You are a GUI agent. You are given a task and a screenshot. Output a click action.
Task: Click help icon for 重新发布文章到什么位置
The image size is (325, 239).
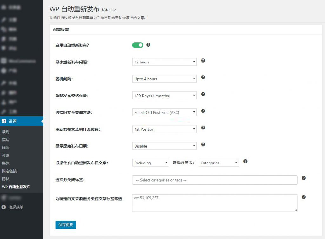(x=203, y=128)
